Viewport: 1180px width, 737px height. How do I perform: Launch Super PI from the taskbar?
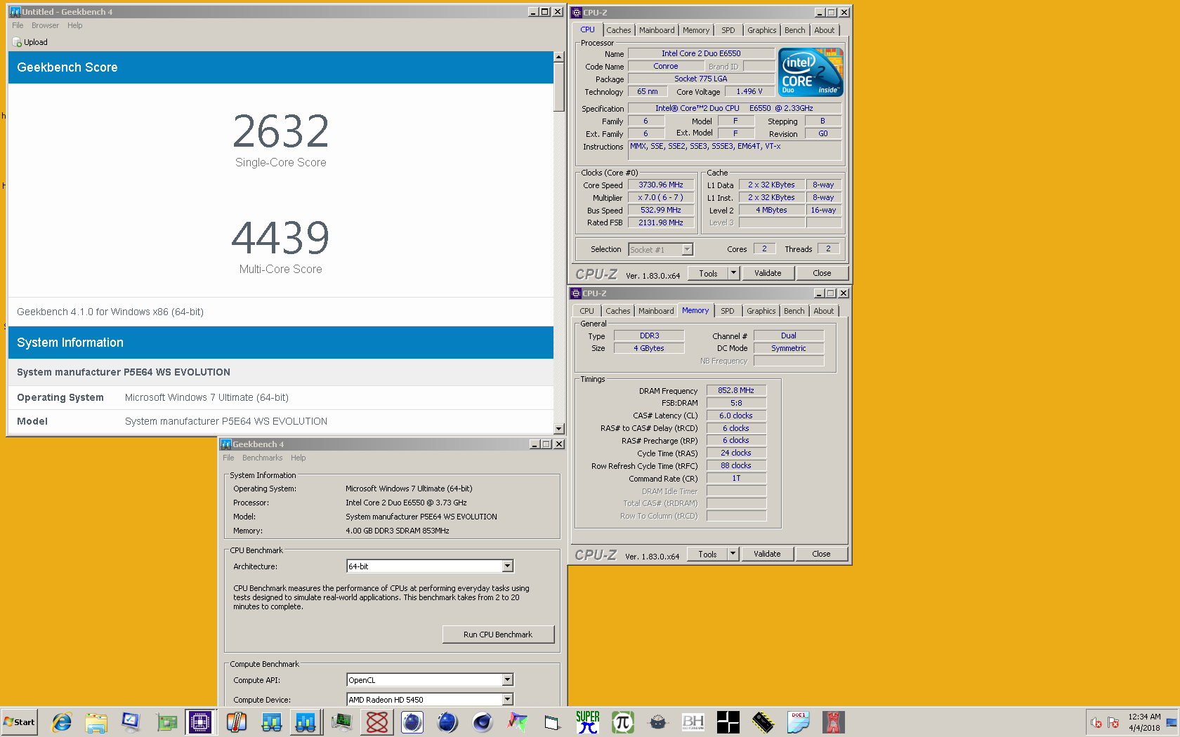click(588, 722)
